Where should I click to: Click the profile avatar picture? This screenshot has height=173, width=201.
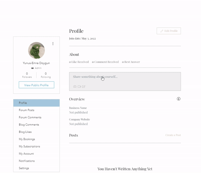[37, 51]
